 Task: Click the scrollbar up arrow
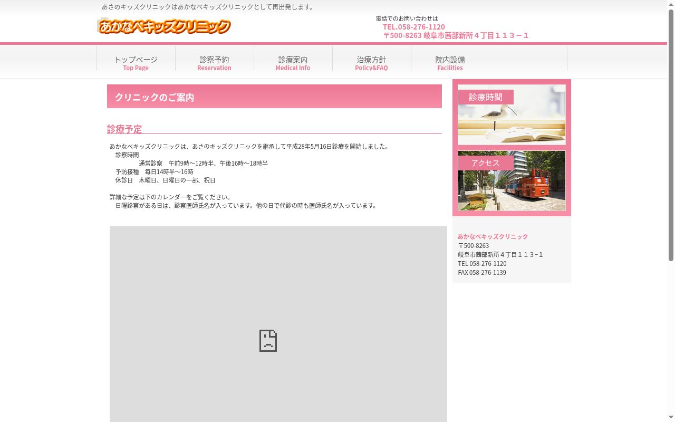671,4
